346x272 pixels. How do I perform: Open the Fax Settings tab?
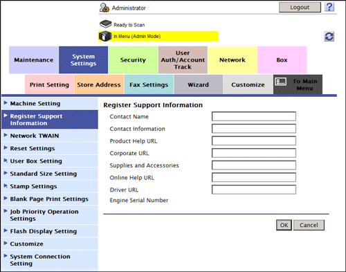149,84
